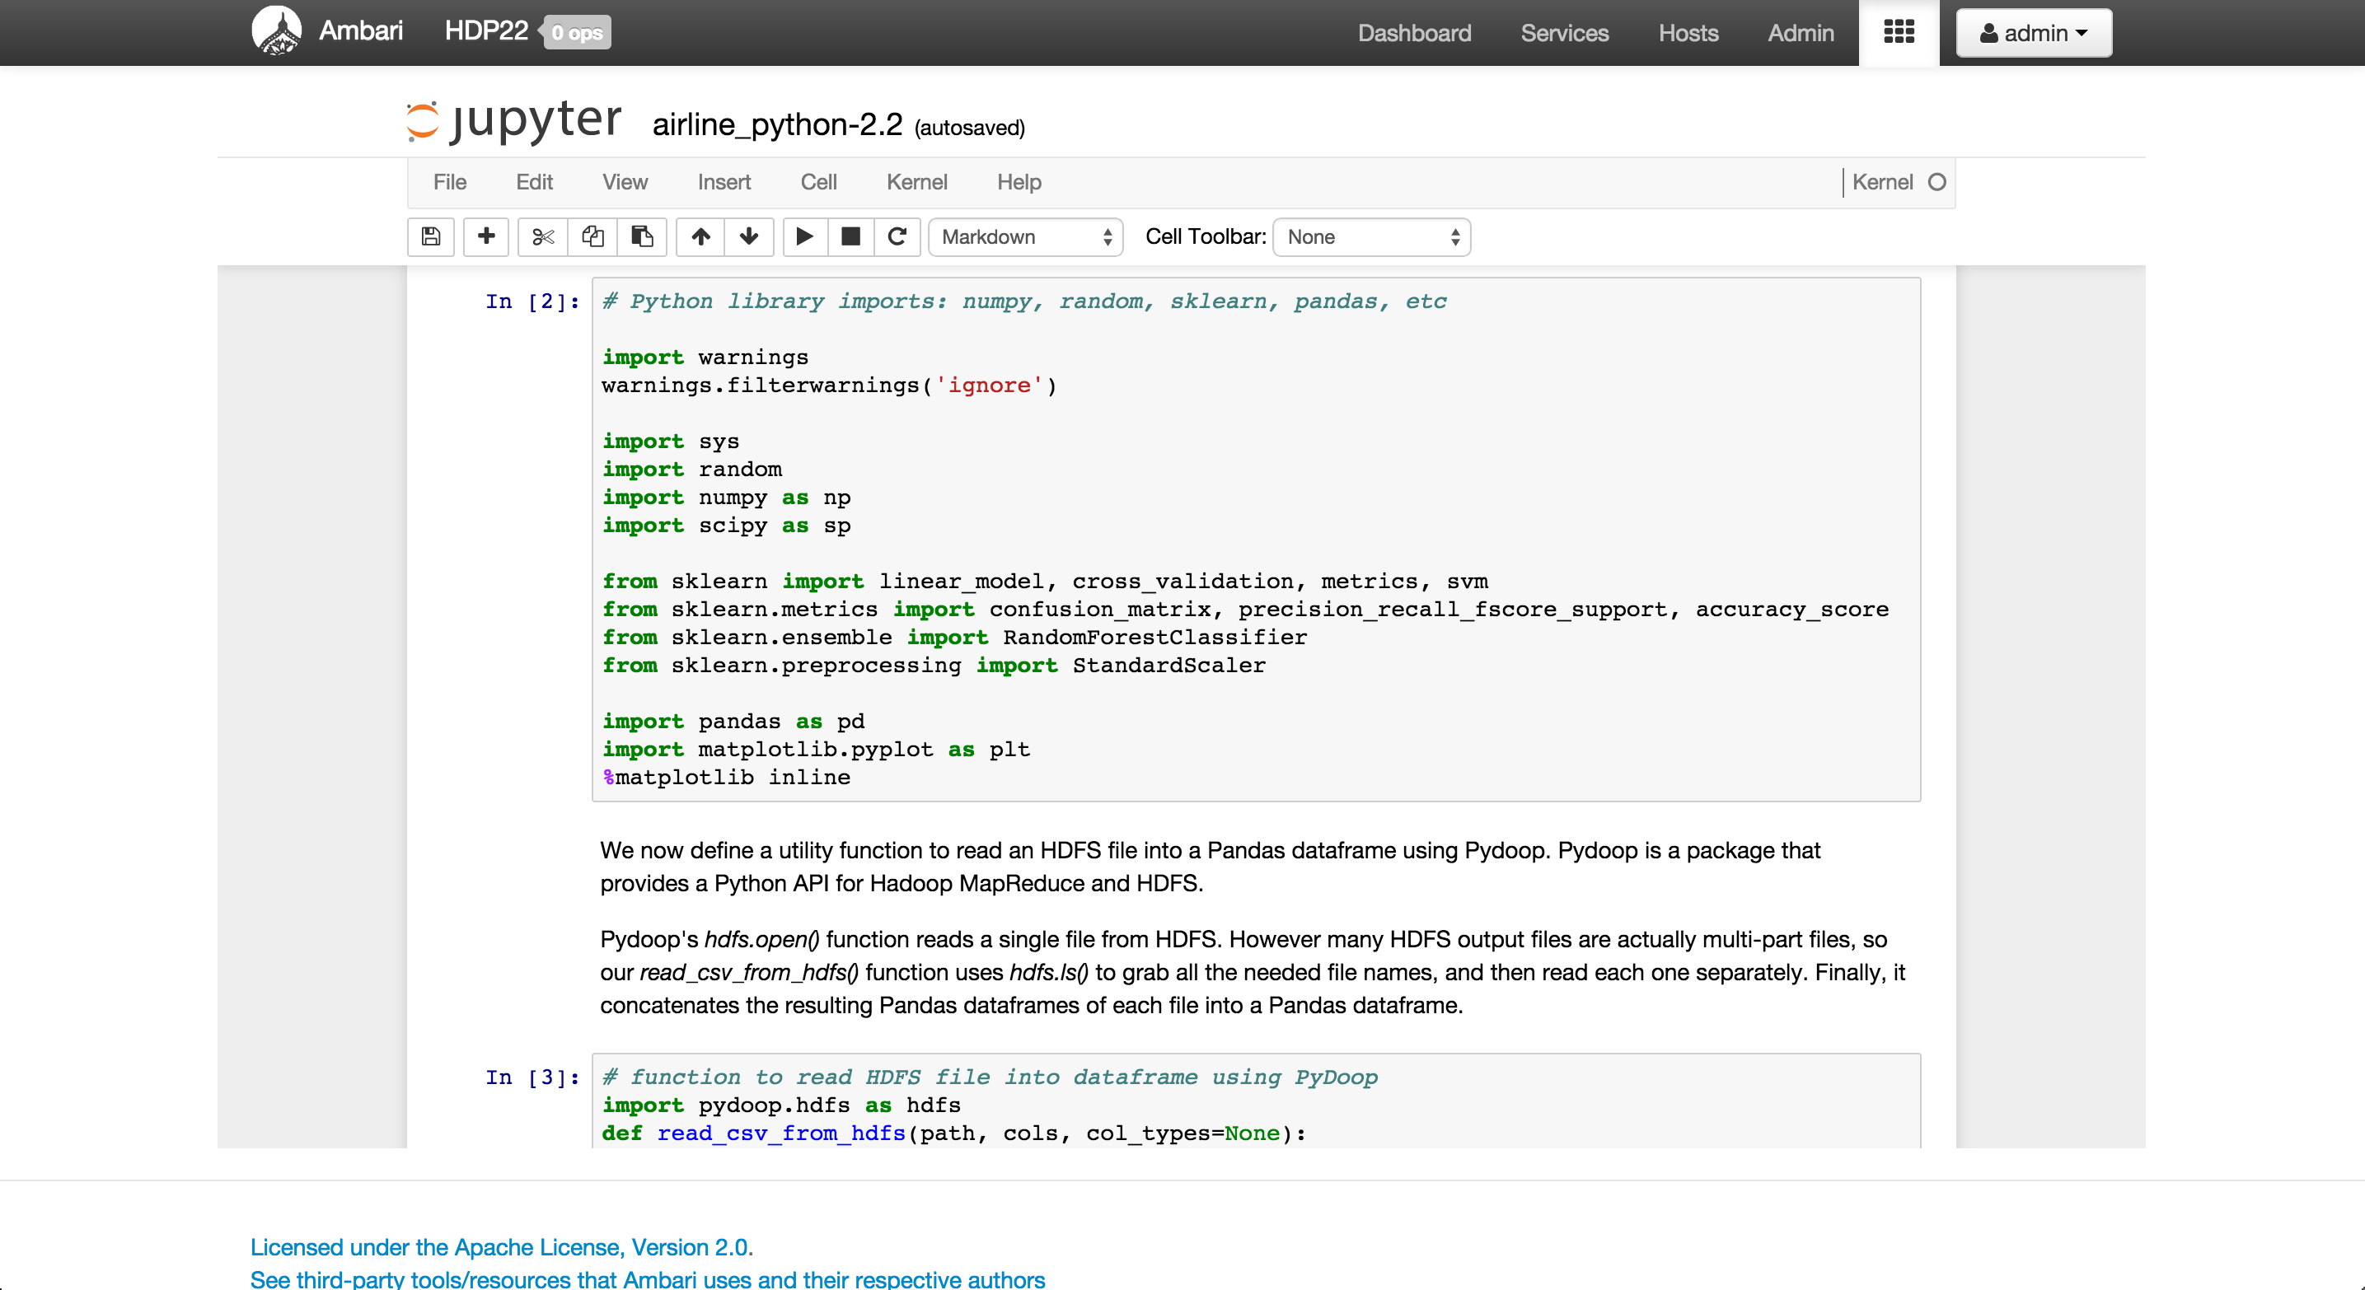Open Ambari views grid icon
The width and height of the screenshot is (2365, 1290).
pos(1899,33)
